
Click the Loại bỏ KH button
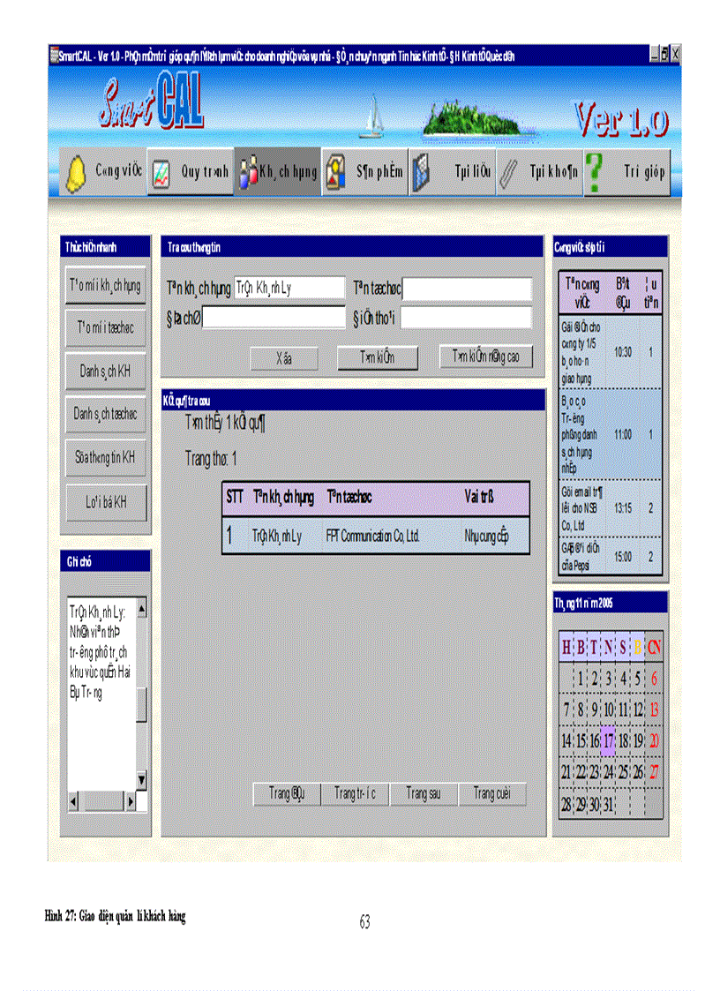[106, 501]
